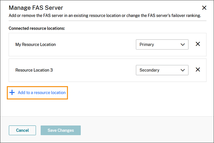Click the chevron arrow beside Secondary
The width and height of the screenshot is (214, 143).
183,70
